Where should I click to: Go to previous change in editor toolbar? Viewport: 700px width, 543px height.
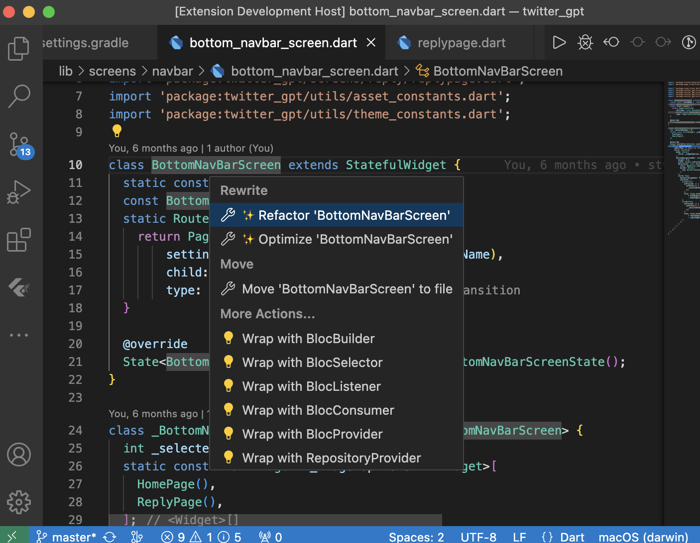coord(611,42)
